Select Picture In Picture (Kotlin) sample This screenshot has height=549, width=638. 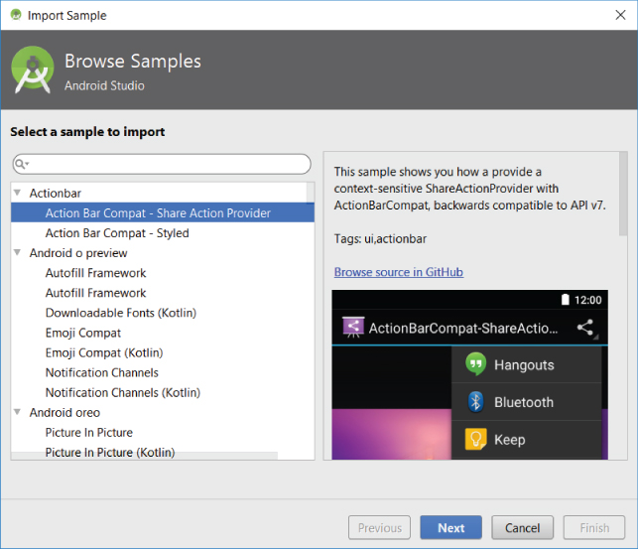(110, 452)
